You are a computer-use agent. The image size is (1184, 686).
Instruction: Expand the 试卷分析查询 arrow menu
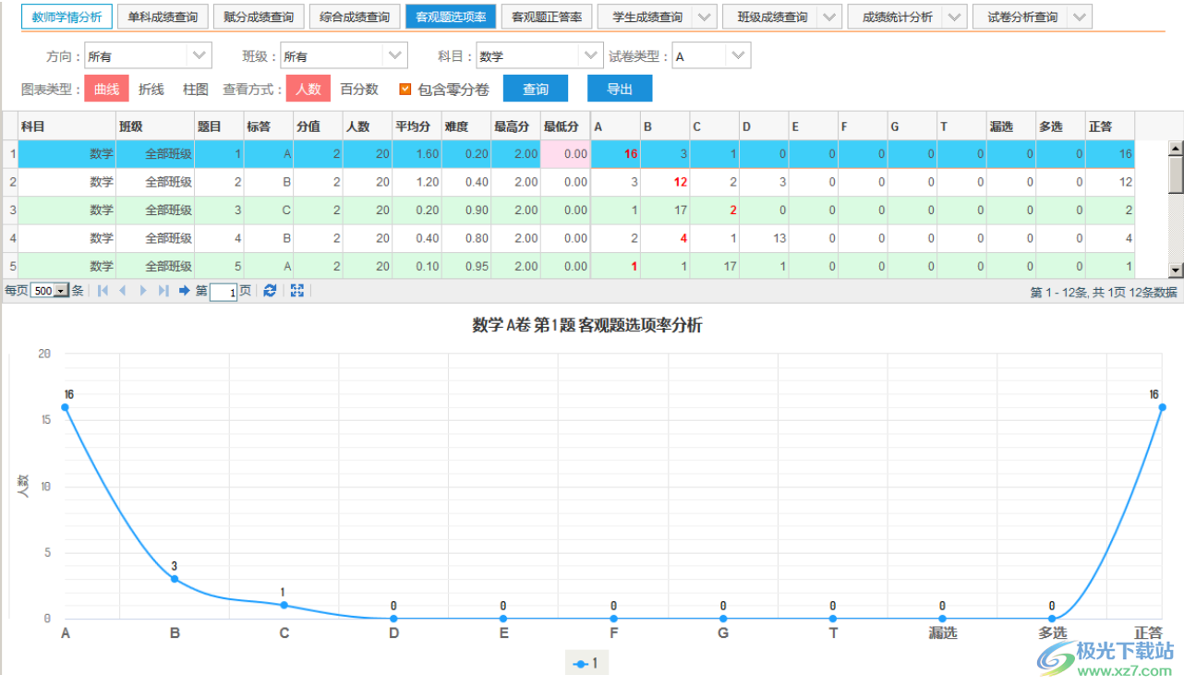click(x=1081, y=17)
